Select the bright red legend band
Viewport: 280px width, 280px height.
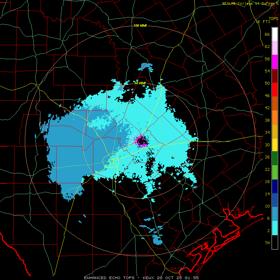click(x=275, y=90)
